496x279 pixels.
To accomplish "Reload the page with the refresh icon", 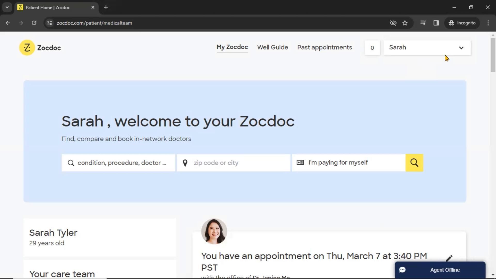I will (x=34, y=23).
